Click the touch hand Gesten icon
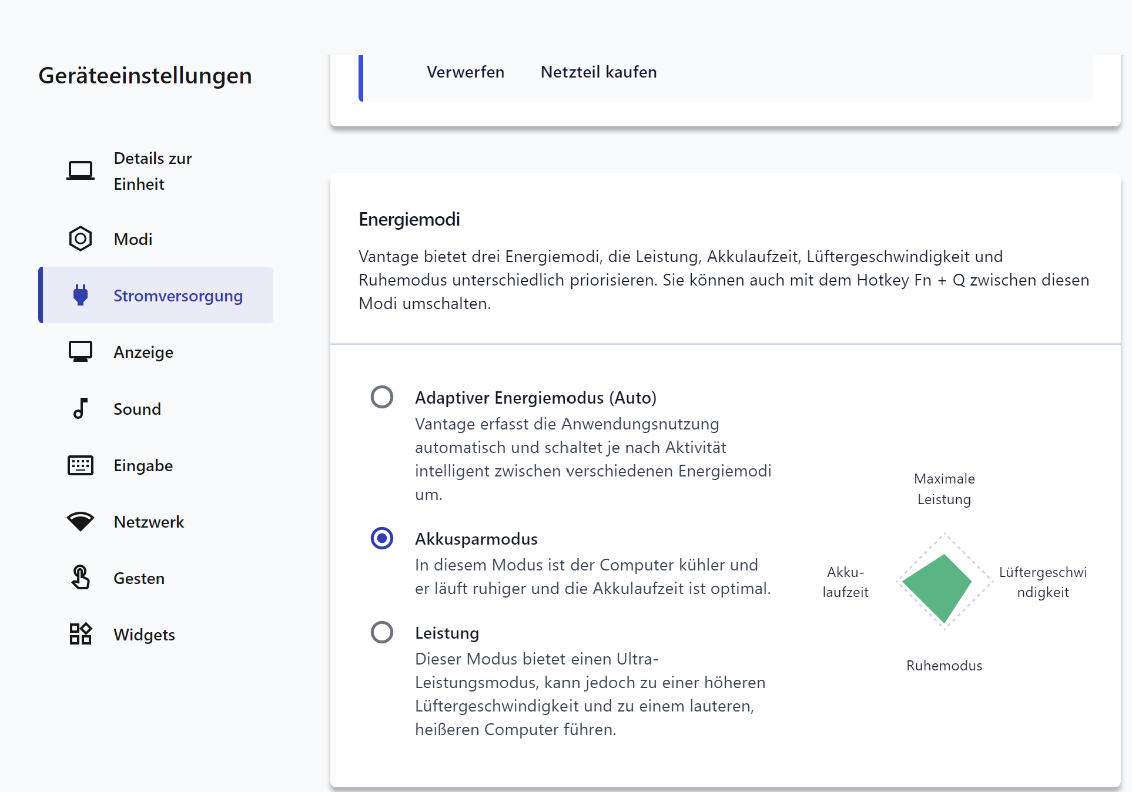This screenshot has height=792, width=1132. (x=81, y=578)
